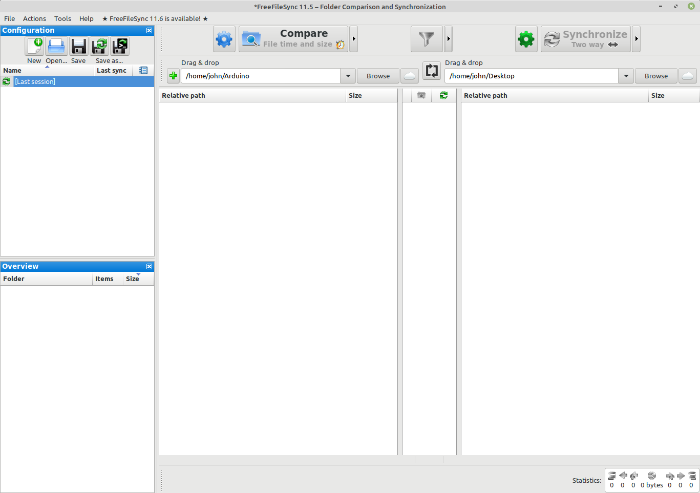Browse for the right folder
Screen dimensions: 700x493
pyautogui.click(x=656, y=76)
